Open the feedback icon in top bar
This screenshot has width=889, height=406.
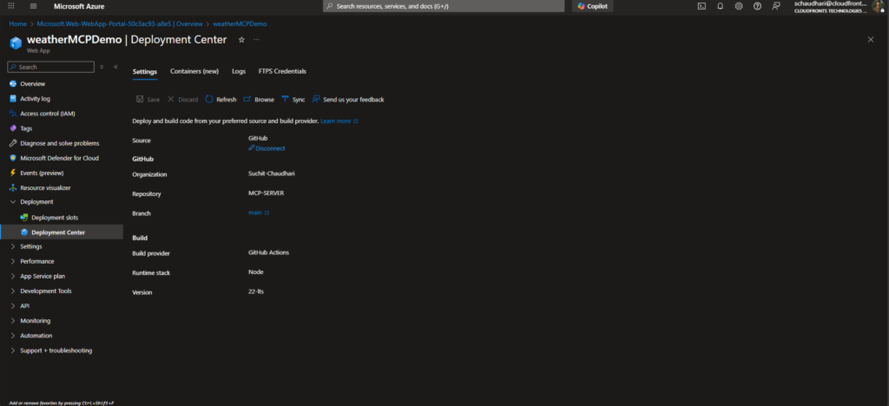[x=776, y=6]
